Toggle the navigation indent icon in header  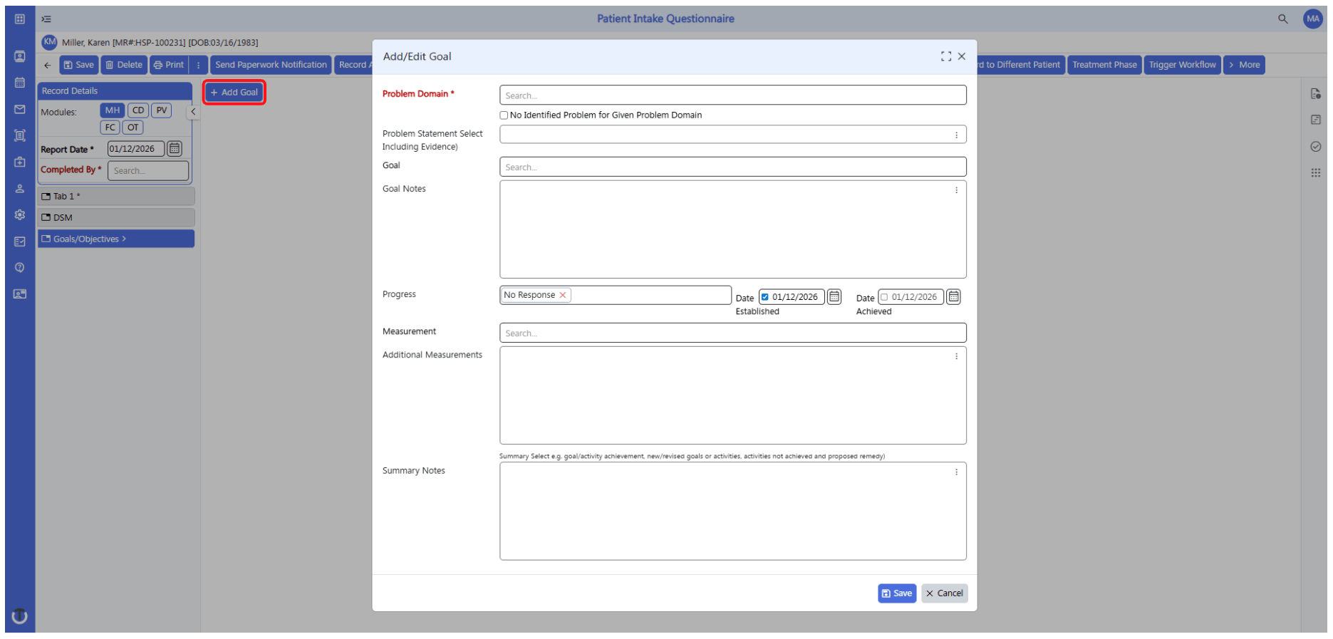point(46,19)
